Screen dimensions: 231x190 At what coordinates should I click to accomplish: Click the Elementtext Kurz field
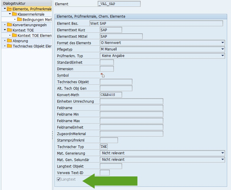coord(111,30)
